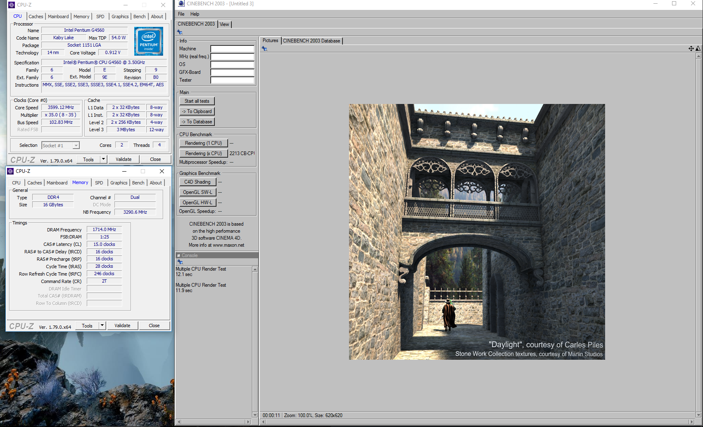Click the CPU-Z icon in the lower window title bar

(x=10, y=171)
